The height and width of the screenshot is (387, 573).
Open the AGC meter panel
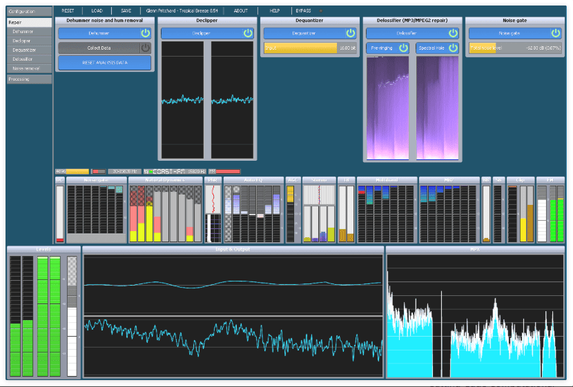[293, 210]
